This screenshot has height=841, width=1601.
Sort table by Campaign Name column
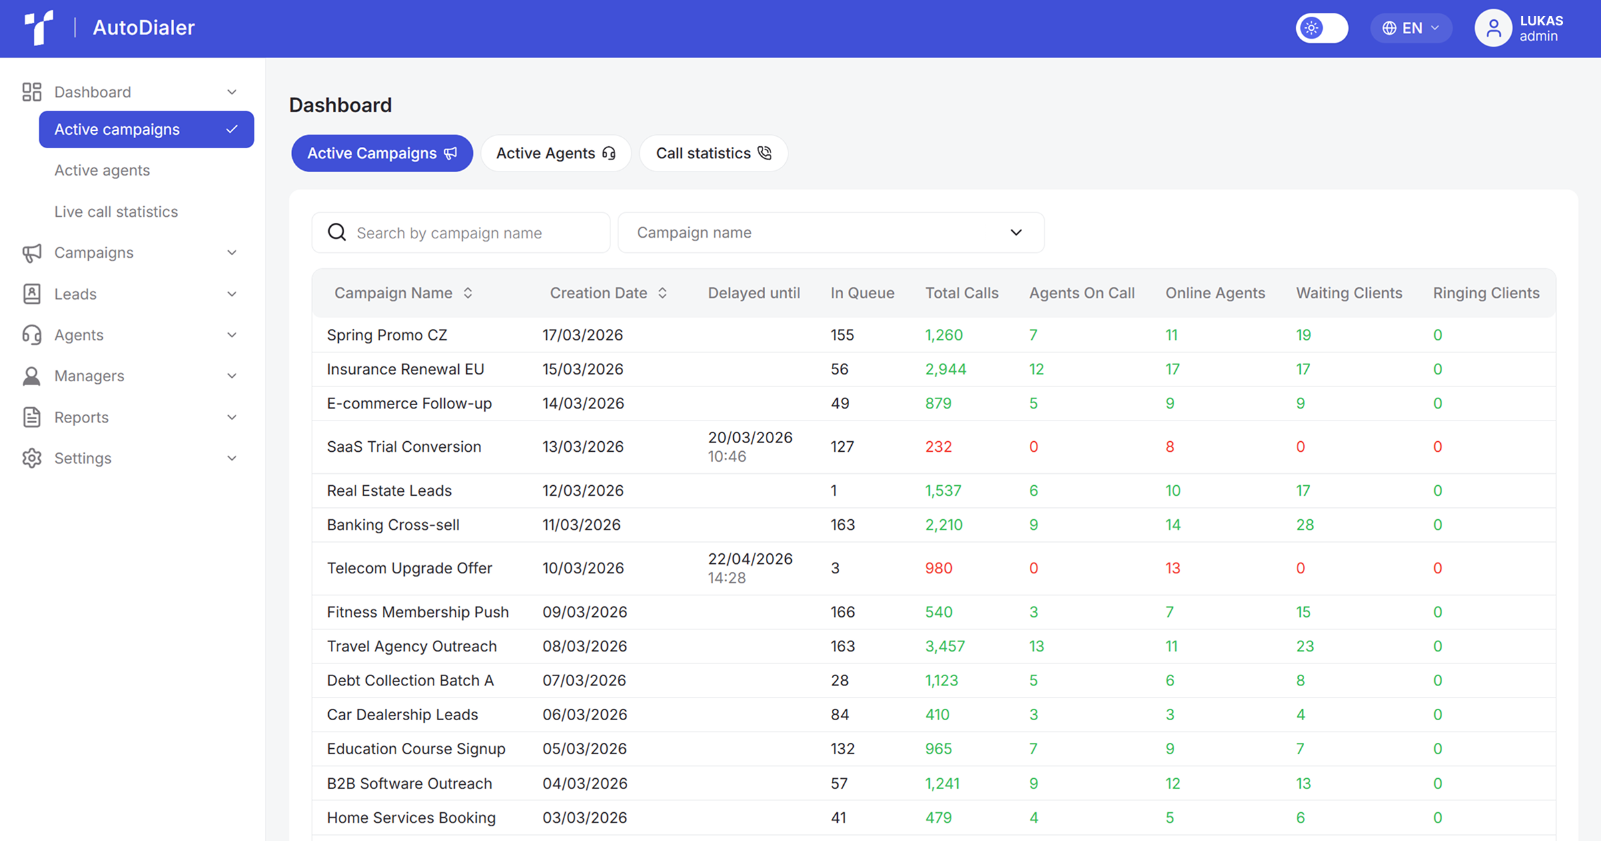point(468,293)
